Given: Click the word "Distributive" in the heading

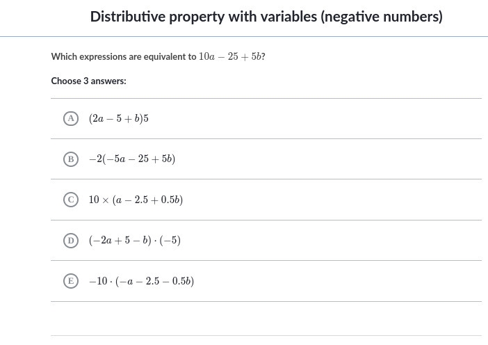Looking at the screenshot, I should [x=128, y=17].
